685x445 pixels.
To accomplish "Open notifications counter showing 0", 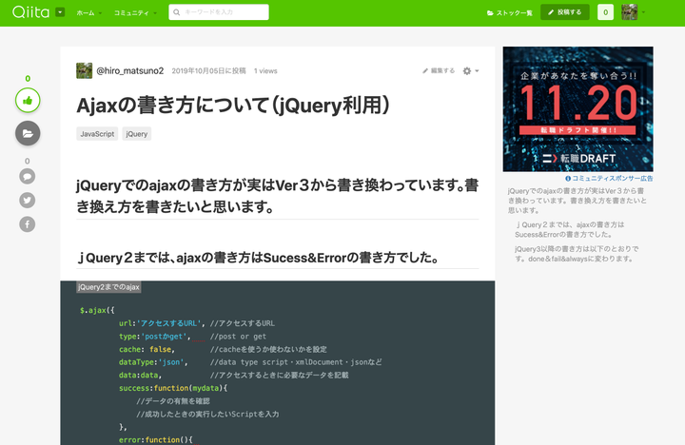I will (x=605, y=12).
